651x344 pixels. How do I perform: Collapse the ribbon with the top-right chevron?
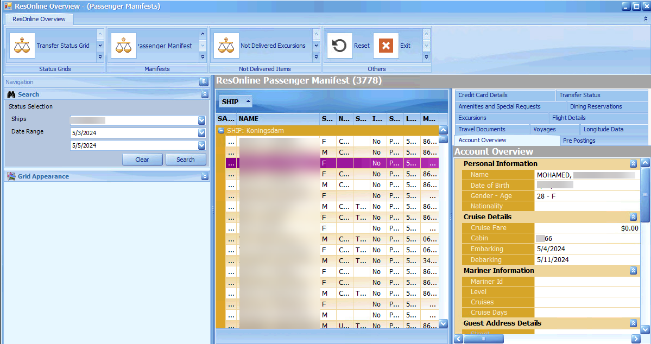click(646, 18)
